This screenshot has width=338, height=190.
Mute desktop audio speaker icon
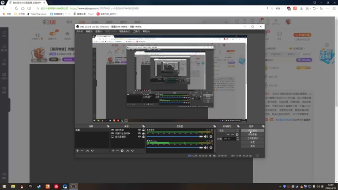[206, 136]
